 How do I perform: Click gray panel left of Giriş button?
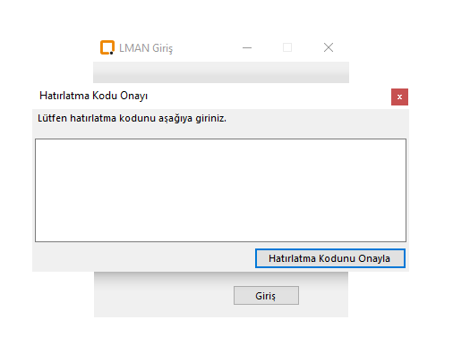click(x=164, y=295)
